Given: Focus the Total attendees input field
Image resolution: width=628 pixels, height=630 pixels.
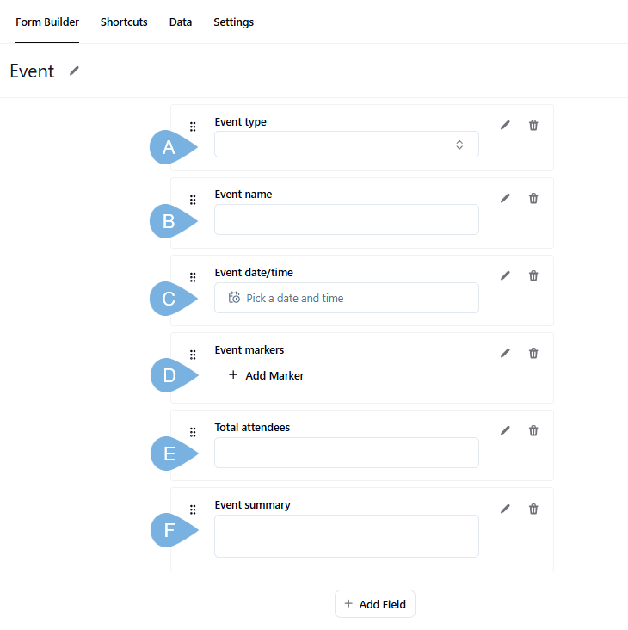Looking at the screenshot, I should pos(346,453).
